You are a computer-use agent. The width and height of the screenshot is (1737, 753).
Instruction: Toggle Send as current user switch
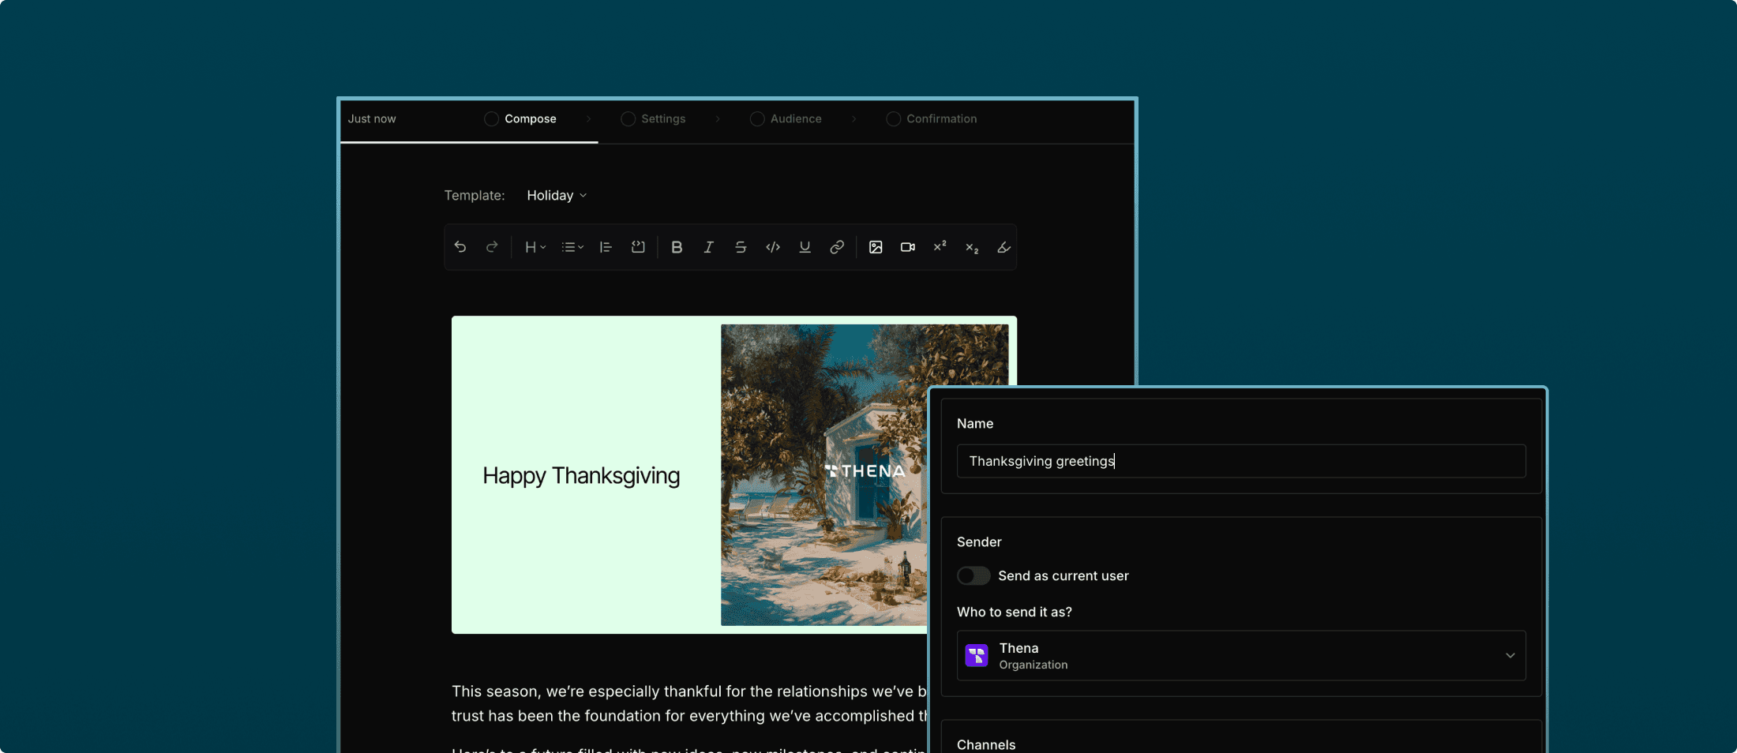(974, 575)
